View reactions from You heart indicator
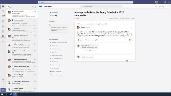This screenshot has width=171, height=96. coord(131,40)
